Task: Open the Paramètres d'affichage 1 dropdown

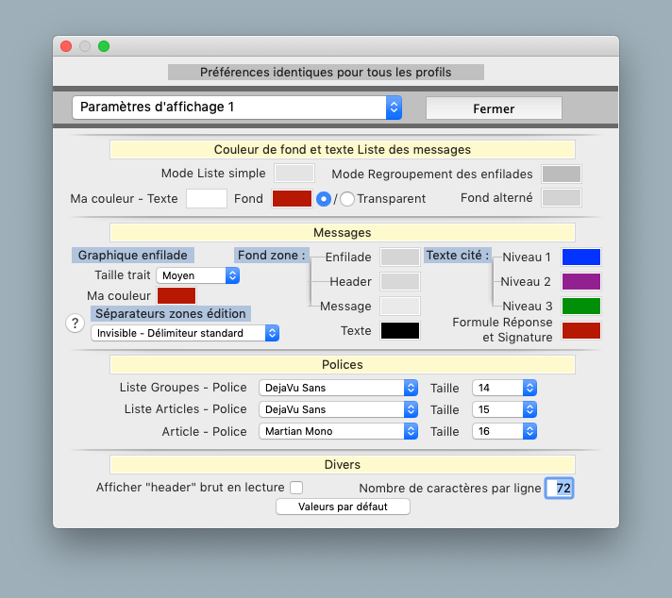Action: pos(237,108)
